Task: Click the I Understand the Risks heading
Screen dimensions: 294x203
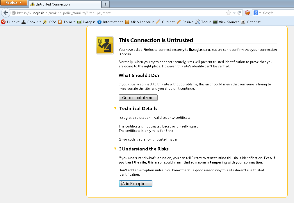Action: click(144, 149)
